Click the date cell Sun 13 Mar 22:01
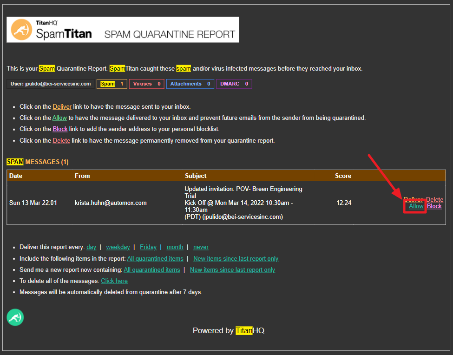 tap(33, 203)
